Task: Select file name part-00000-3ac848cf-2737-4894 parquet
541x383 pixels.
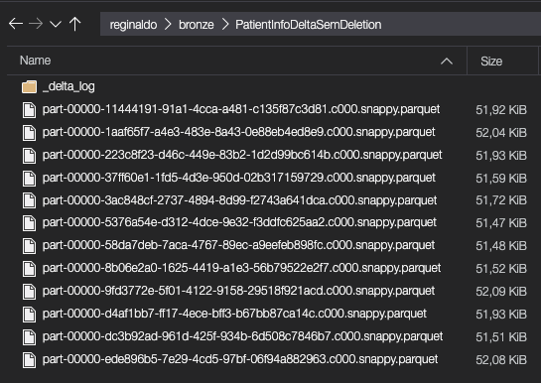Action: (239, 200)
